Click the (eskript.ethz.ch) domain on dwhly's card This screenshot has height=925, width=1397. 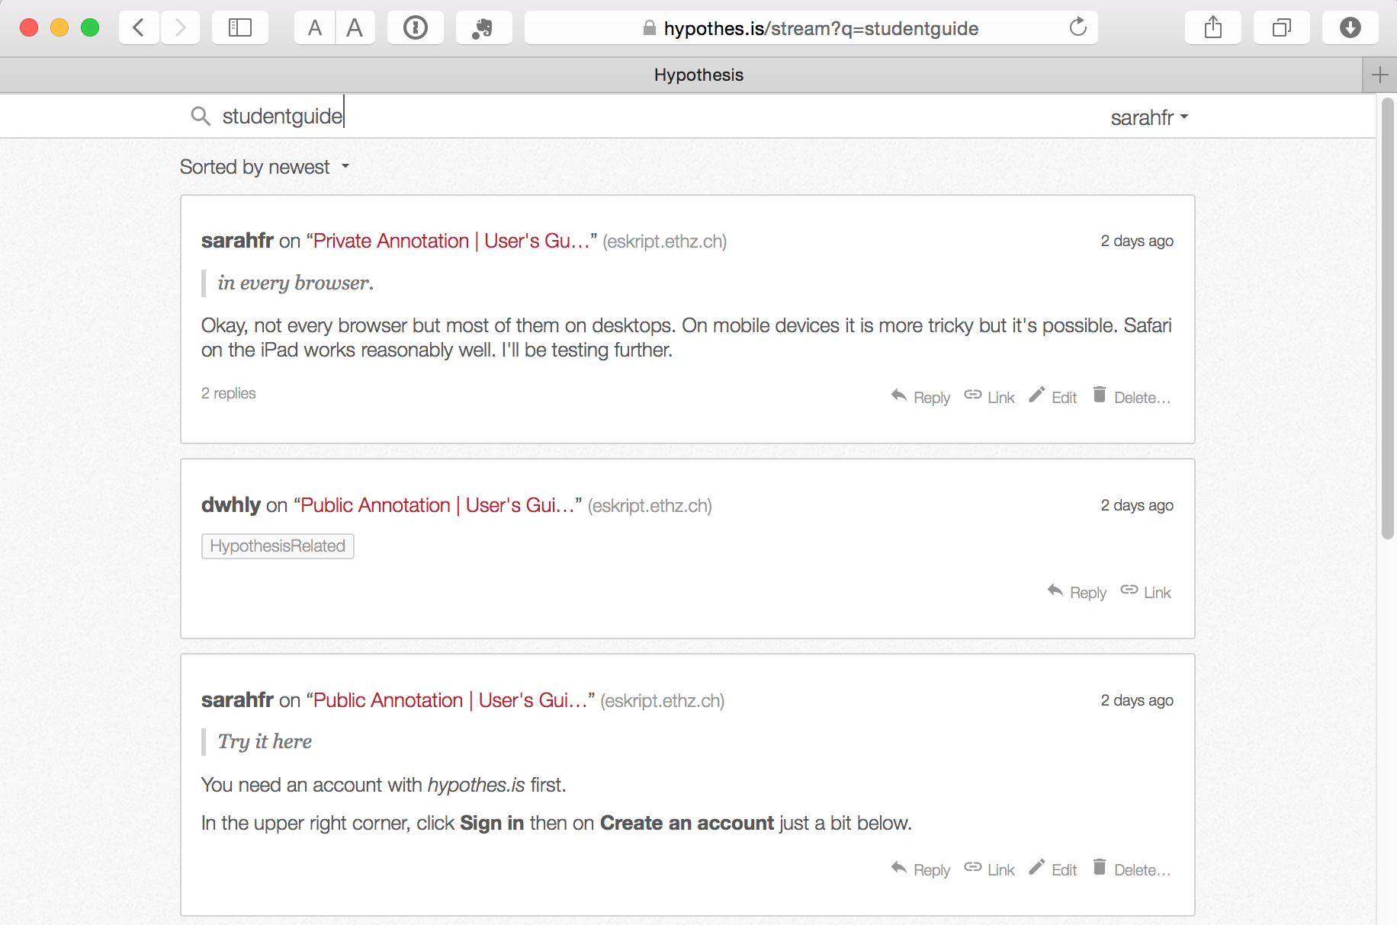[650, 506]
